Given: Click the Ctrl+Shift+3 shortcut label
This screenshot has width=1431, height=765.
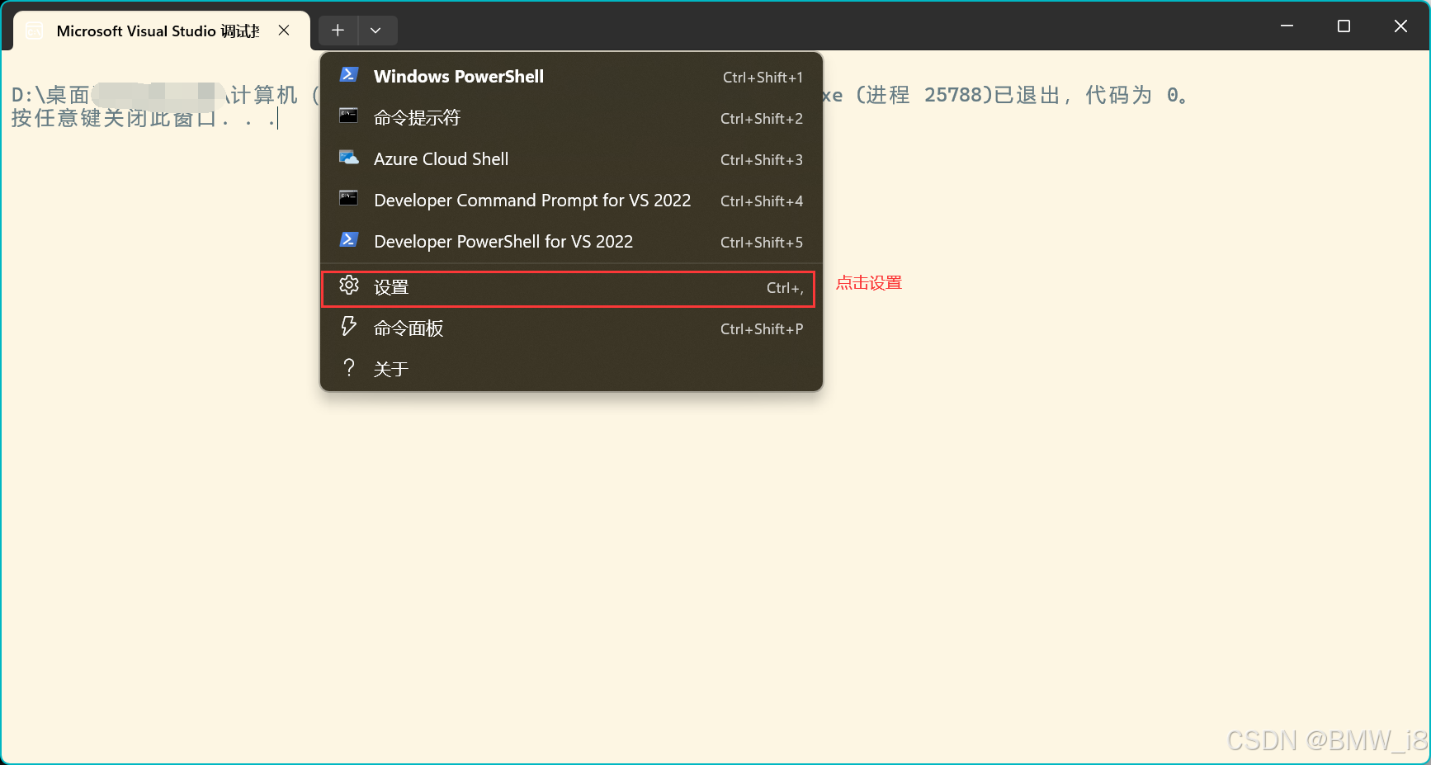Looking at the screenshot, I should 762,160.
